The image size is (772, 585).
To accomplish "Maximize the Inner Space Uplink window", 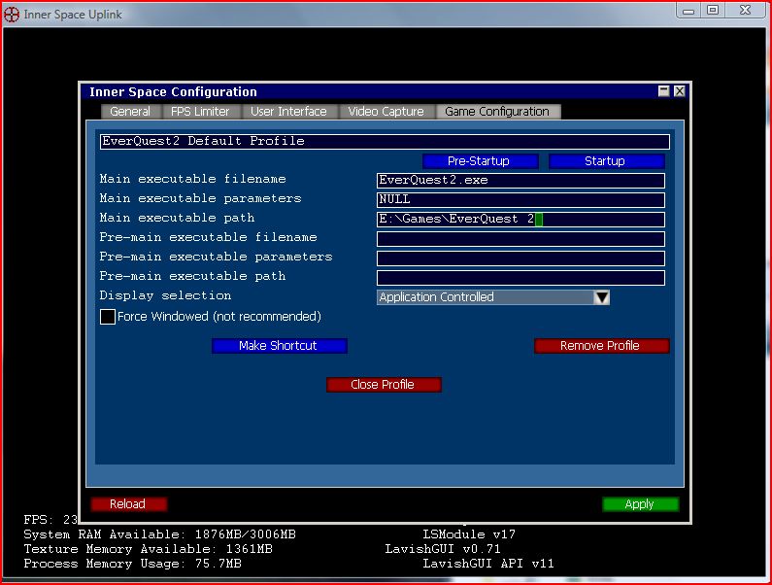I will (712, 11).
